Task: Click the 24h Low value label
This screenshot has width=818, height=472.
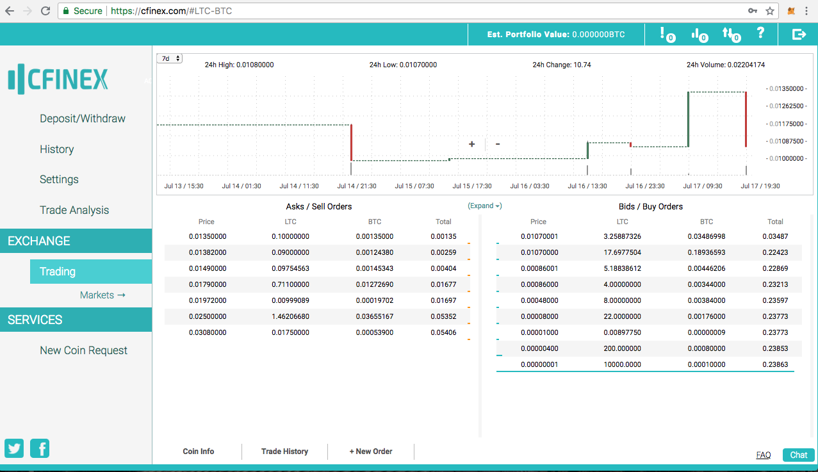Action: [x=403, y=65]
